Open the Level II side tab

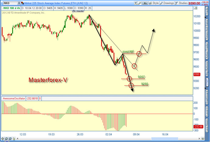tap(207, 111)
